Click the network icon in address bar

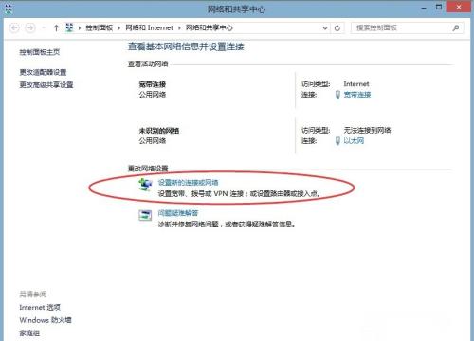click(69, 27)
